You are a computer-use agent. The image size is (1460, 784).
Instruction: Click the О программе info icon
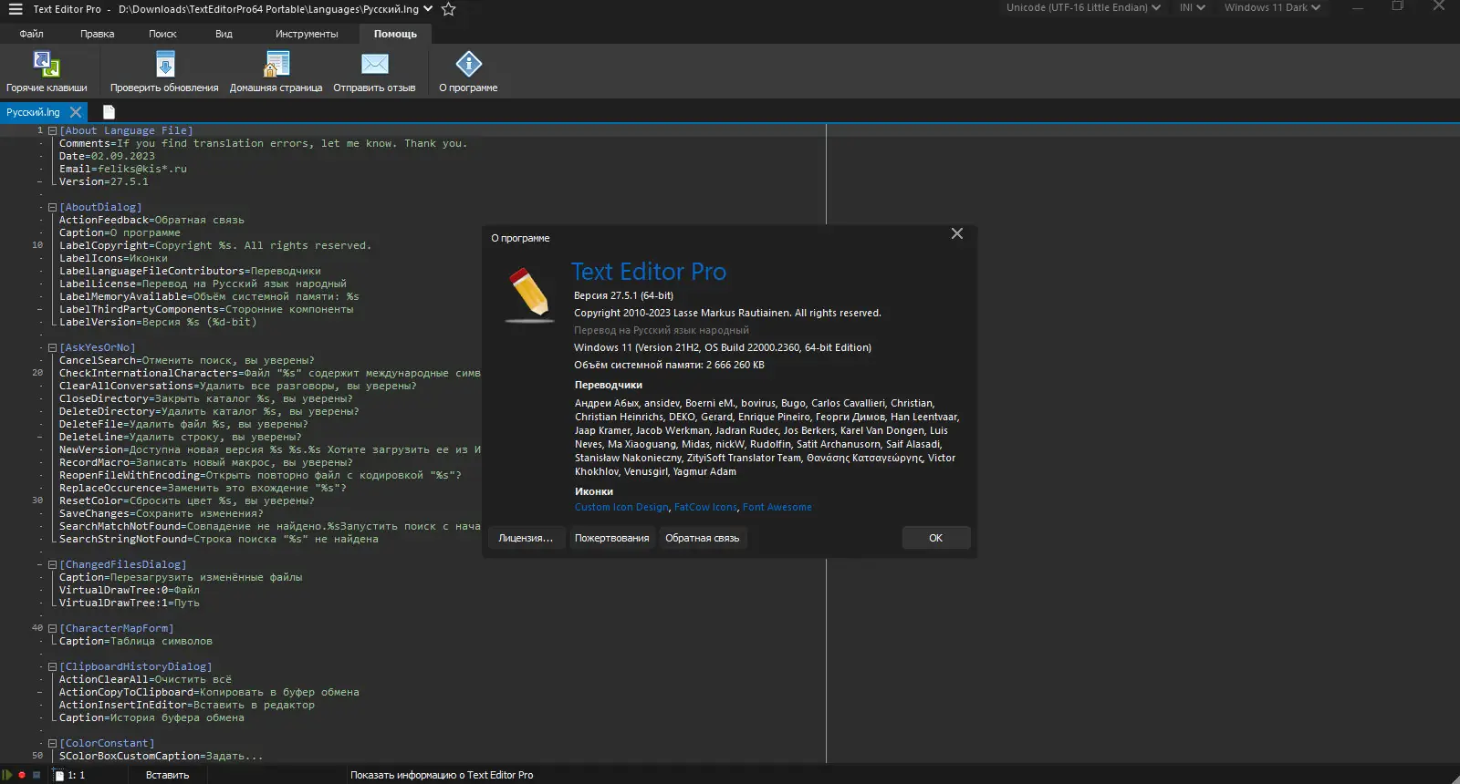click(x=468, y=65)
